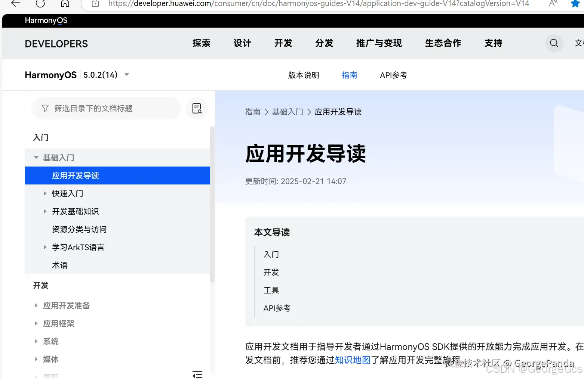Jump to API参考 section in 本文导读

(x=277, y=308)
